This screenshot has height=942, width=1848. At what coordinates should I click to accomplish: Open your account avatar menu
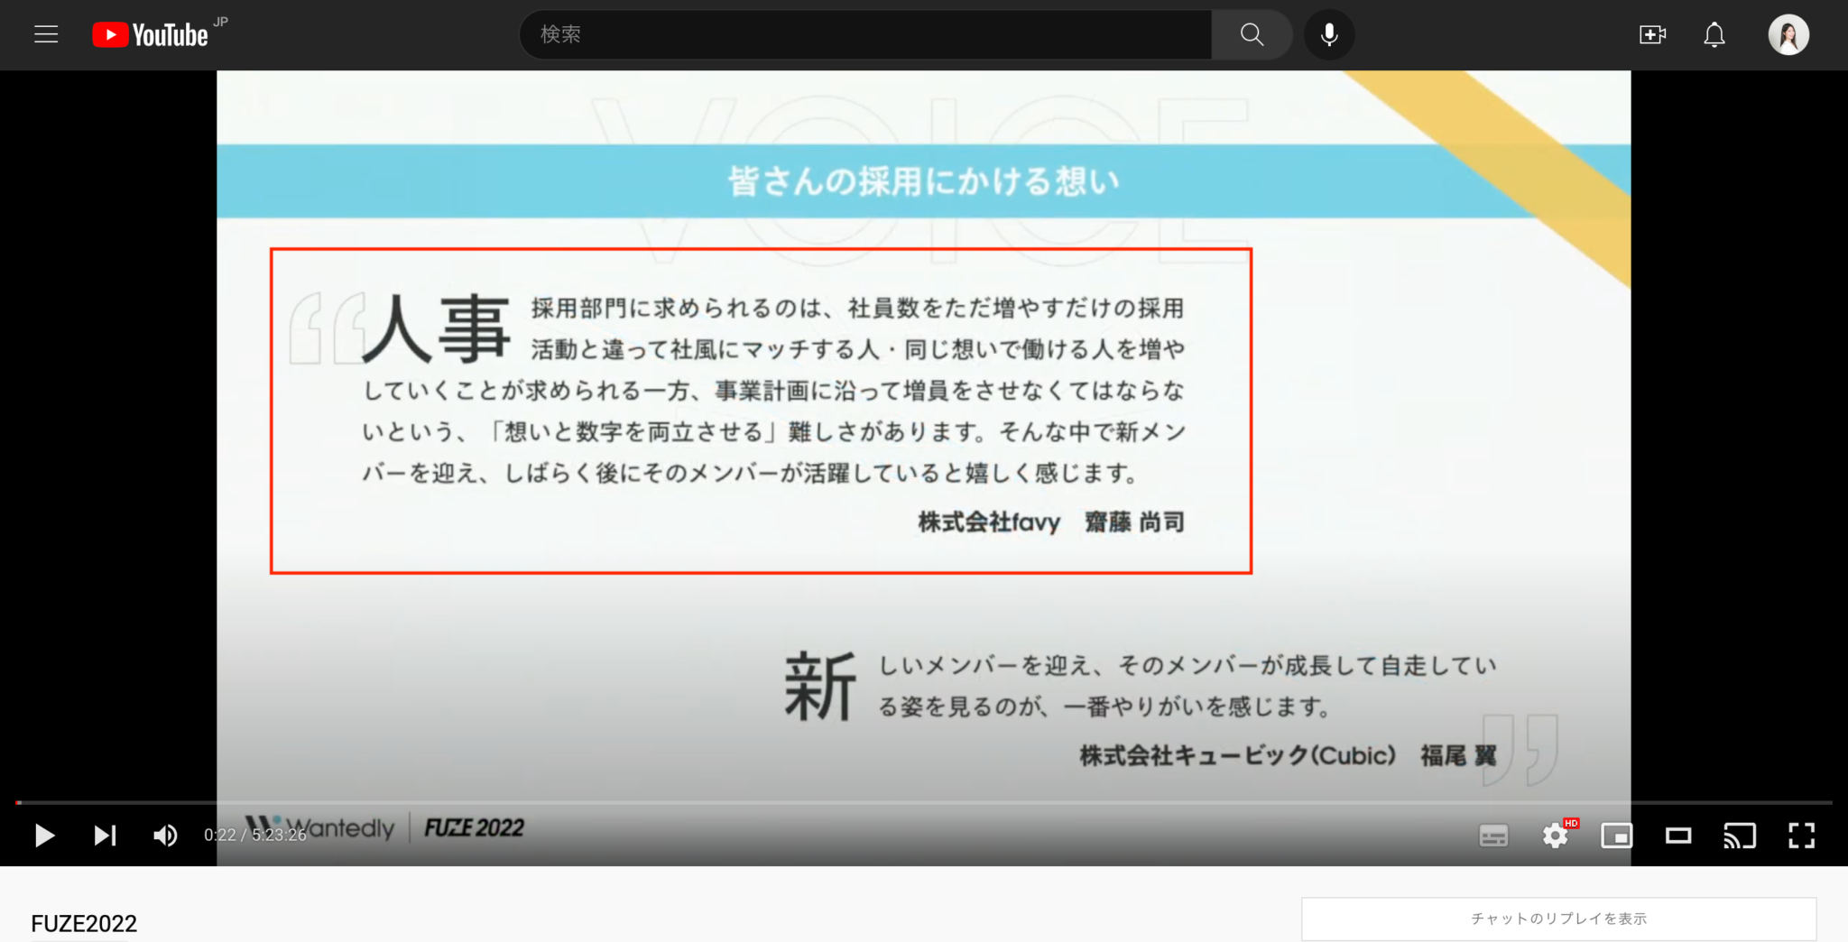click(x=1789, y=34)
